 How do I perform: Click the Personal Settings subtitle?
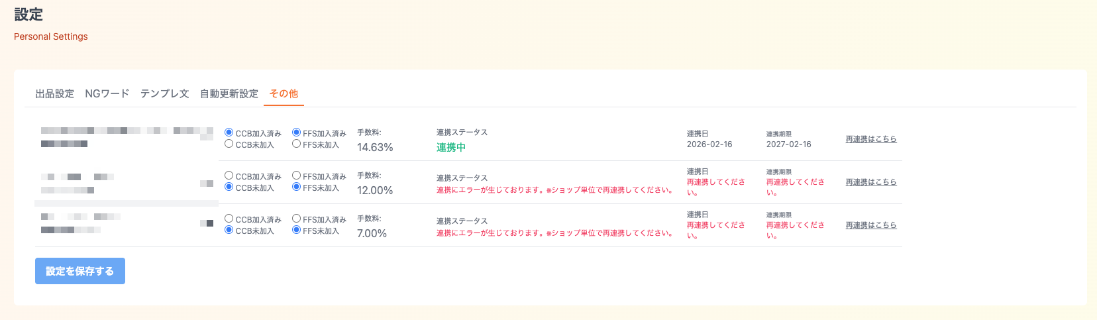tap(51, 36)
